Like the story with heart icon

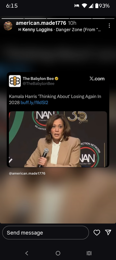coord(97,233)
